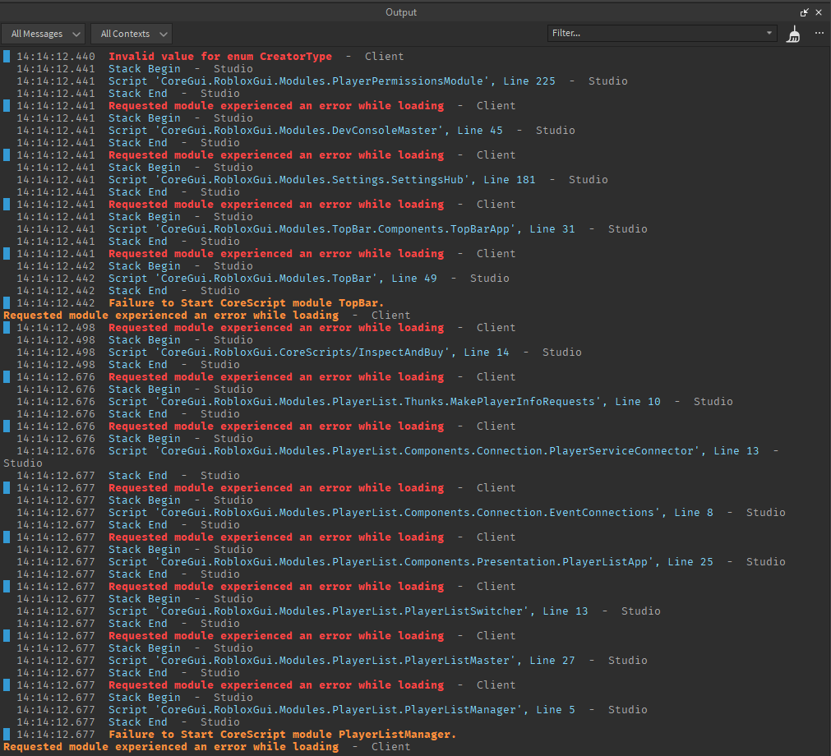Select the PlayerServiceConnector Line 13 script entry
This screenshot has width=831, height=756.
tap(434, 451)
